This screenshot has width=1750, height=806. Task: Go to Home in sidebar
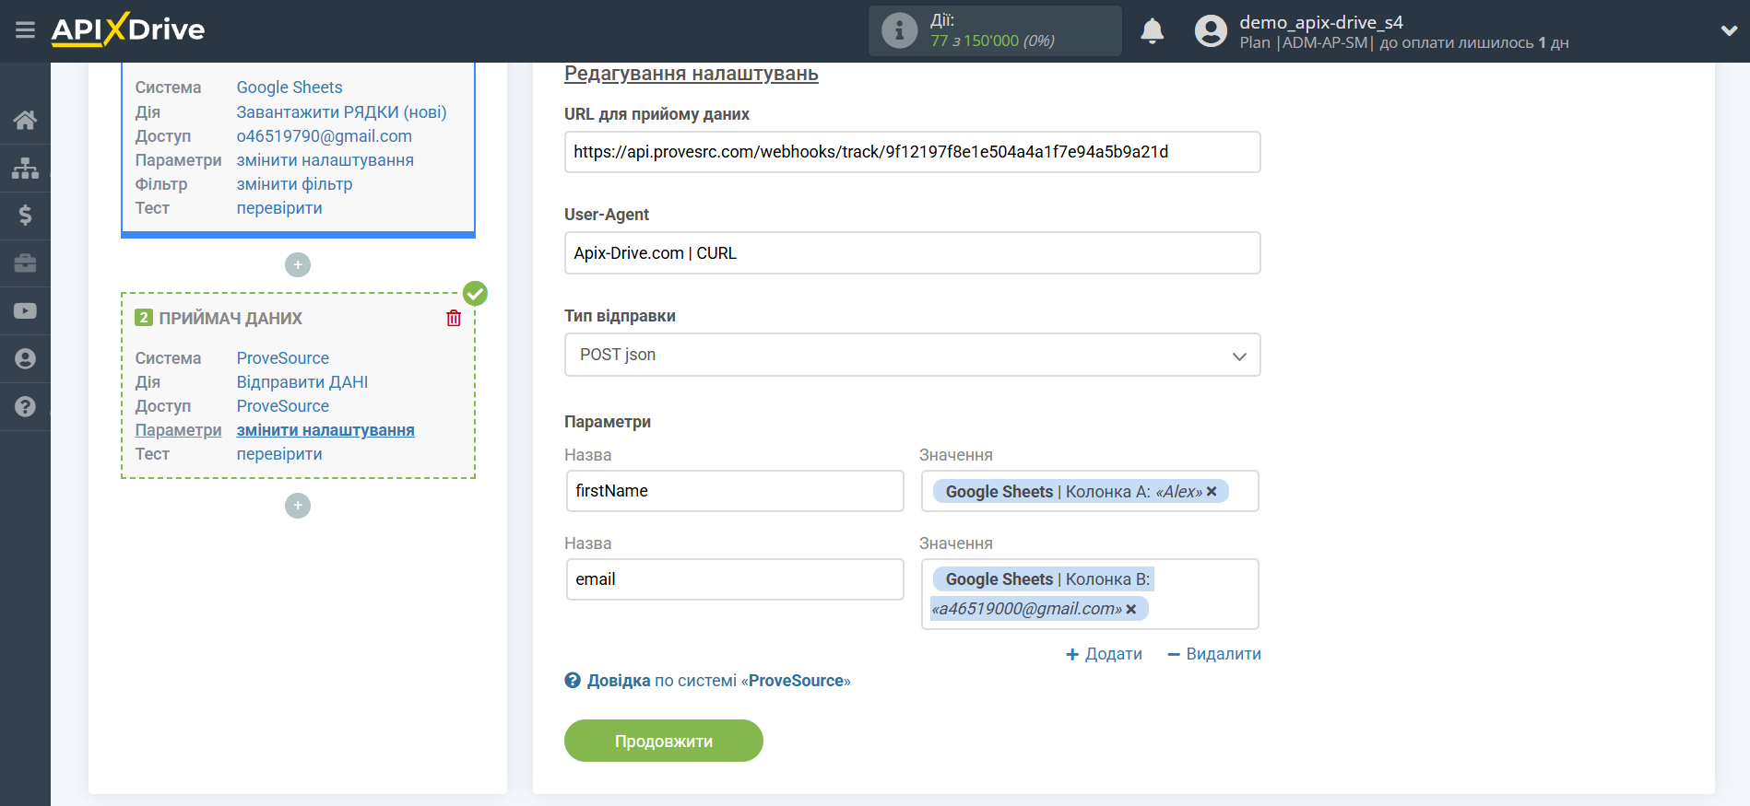tap(25, 120)
